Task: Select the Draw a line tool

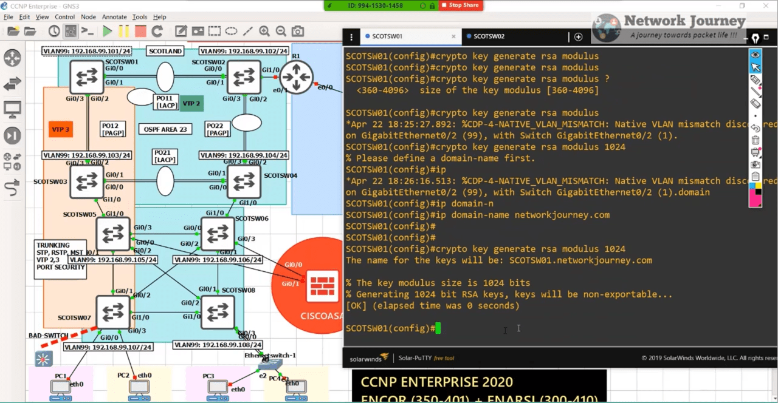Action: [247, 31]
